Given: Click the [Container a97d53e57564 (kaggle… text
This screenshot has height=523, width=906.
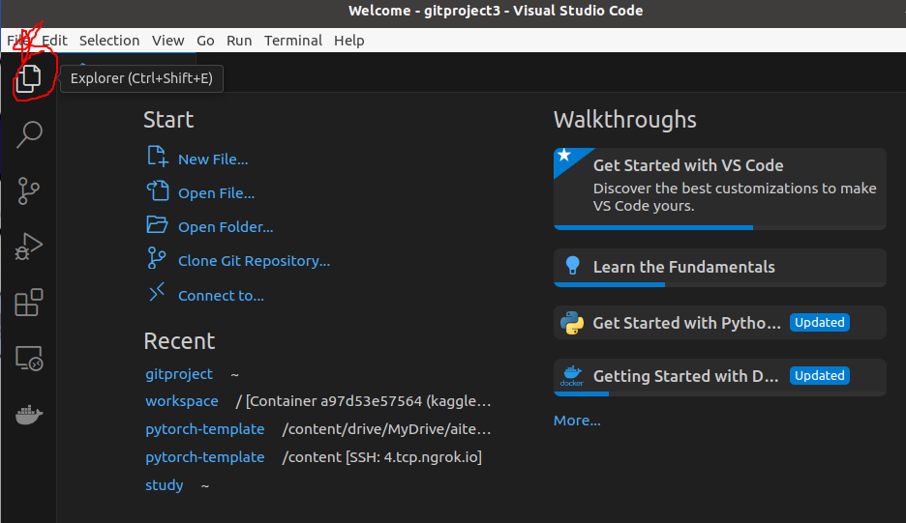Looking at the screenshot, I should point(368,401).
